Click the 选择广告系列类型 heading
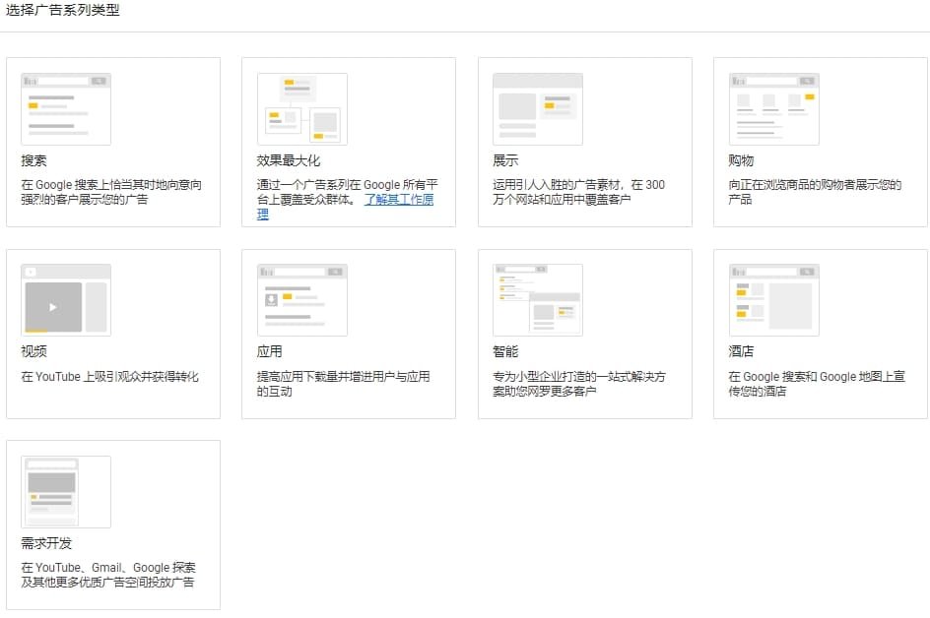This screenshot has height=618, width=930. click(x=62, y=11)
